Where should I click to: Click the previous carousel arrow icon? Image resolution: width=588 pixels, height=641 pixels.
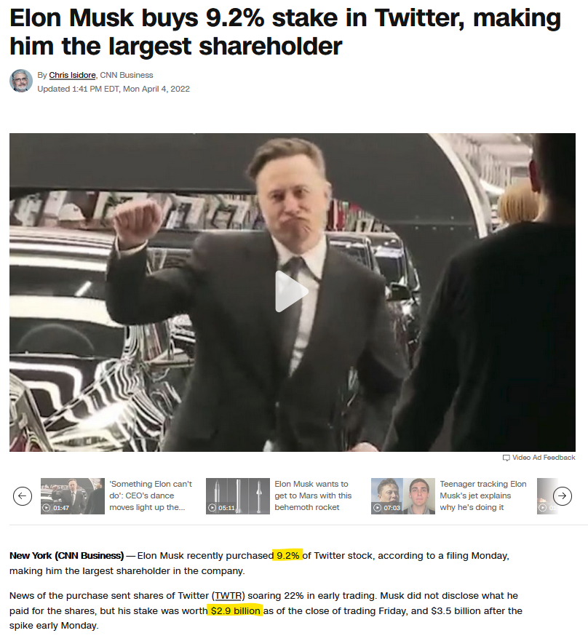(x=23, y=496)
